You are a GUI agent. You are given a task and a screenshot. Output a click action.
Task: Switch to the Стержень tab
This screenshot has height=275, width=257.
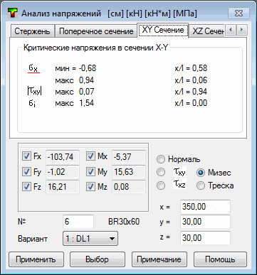click(x=32, y=31)
